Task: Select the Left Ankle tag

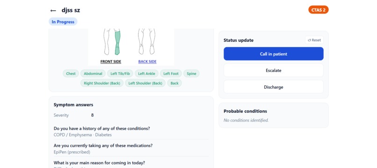Action: pos(146,74)
